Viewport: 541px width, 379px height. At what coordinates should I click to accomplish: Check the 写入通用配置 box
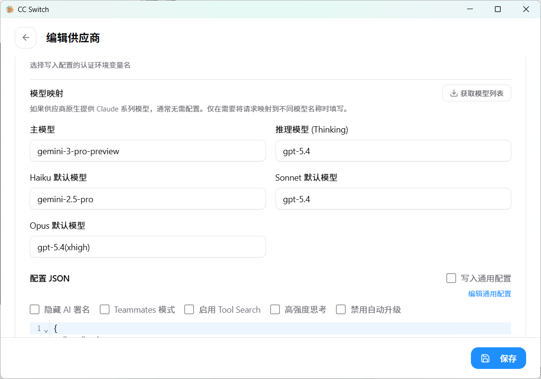pyautogui.click(x=451, y=278)
